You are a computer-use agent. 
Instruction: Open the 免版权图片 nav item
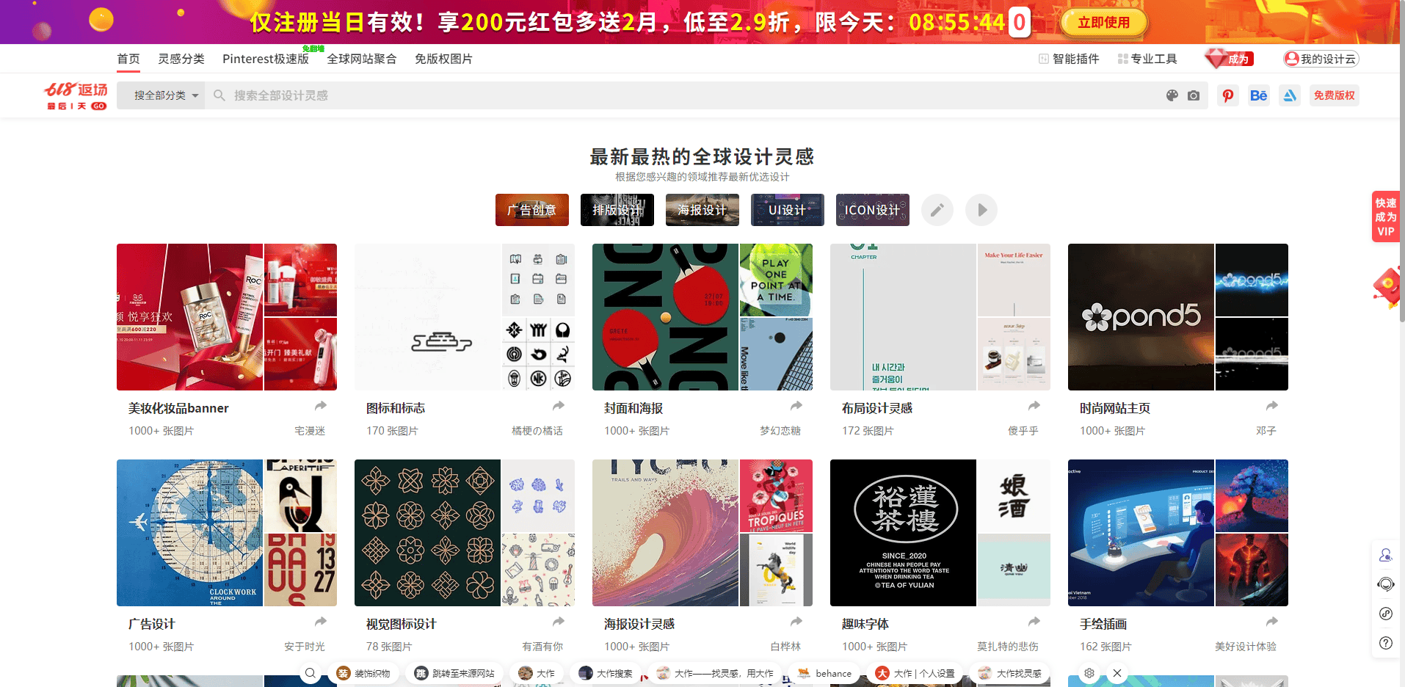point(443,59)
